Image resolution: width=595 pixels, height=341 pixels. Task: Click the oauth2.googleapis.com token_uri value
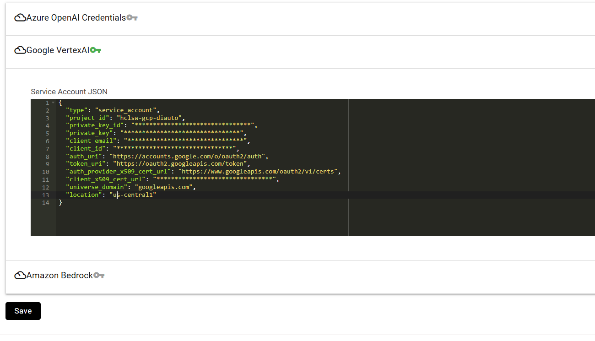pyautogui.click(x=181, y=164)
